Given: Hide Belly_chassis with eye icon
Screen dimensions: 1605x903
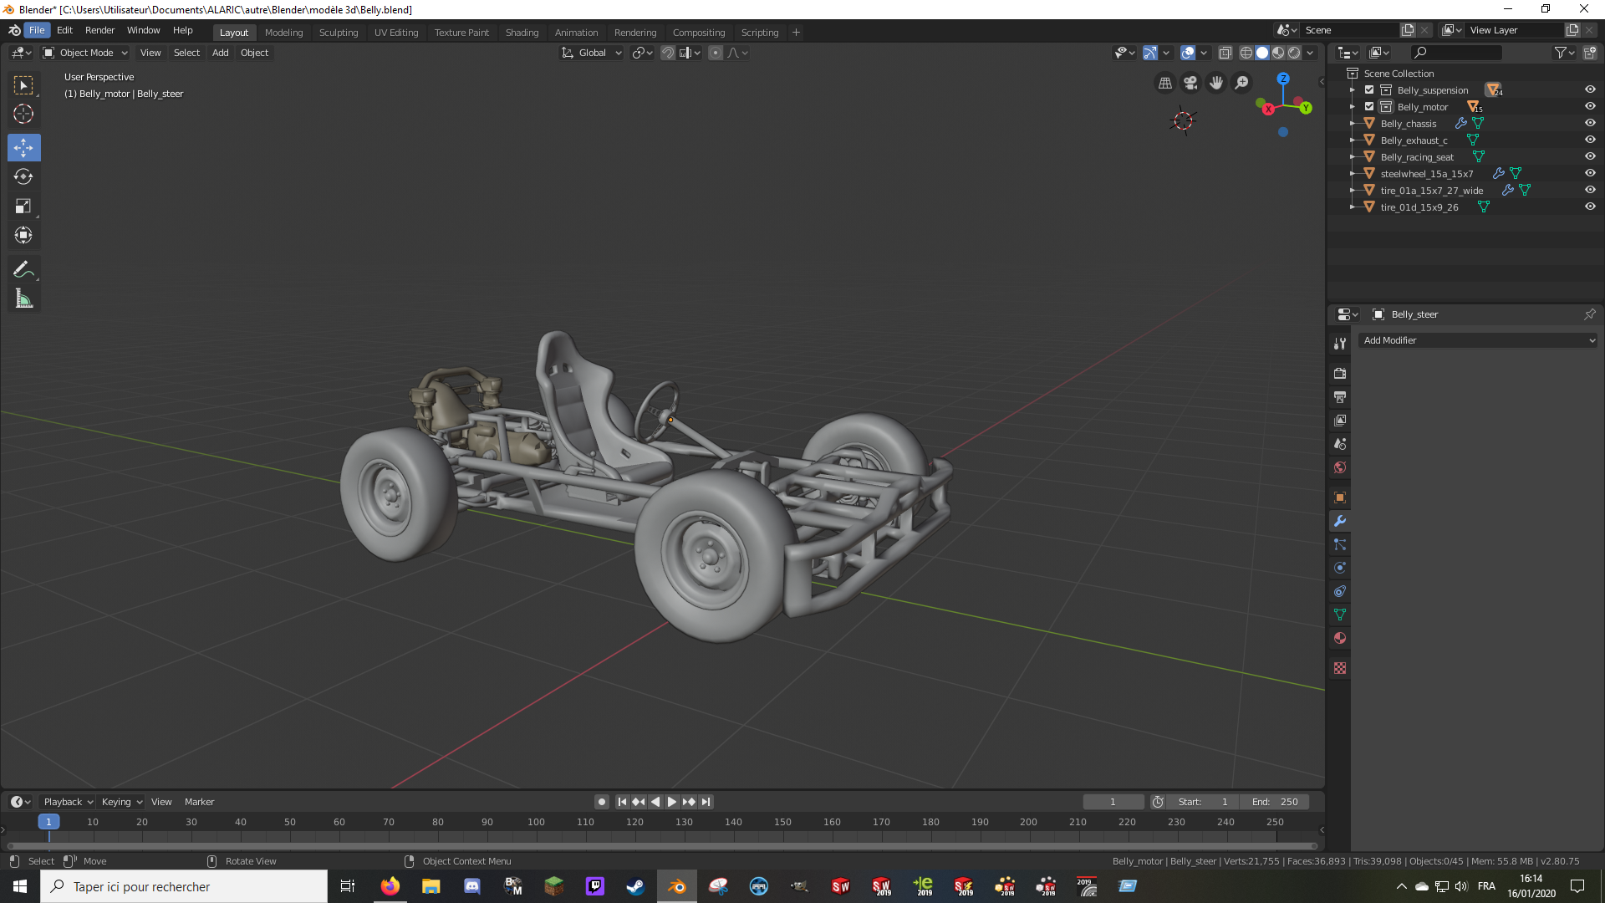Looking at the screenshot, I should [1590, 123].
